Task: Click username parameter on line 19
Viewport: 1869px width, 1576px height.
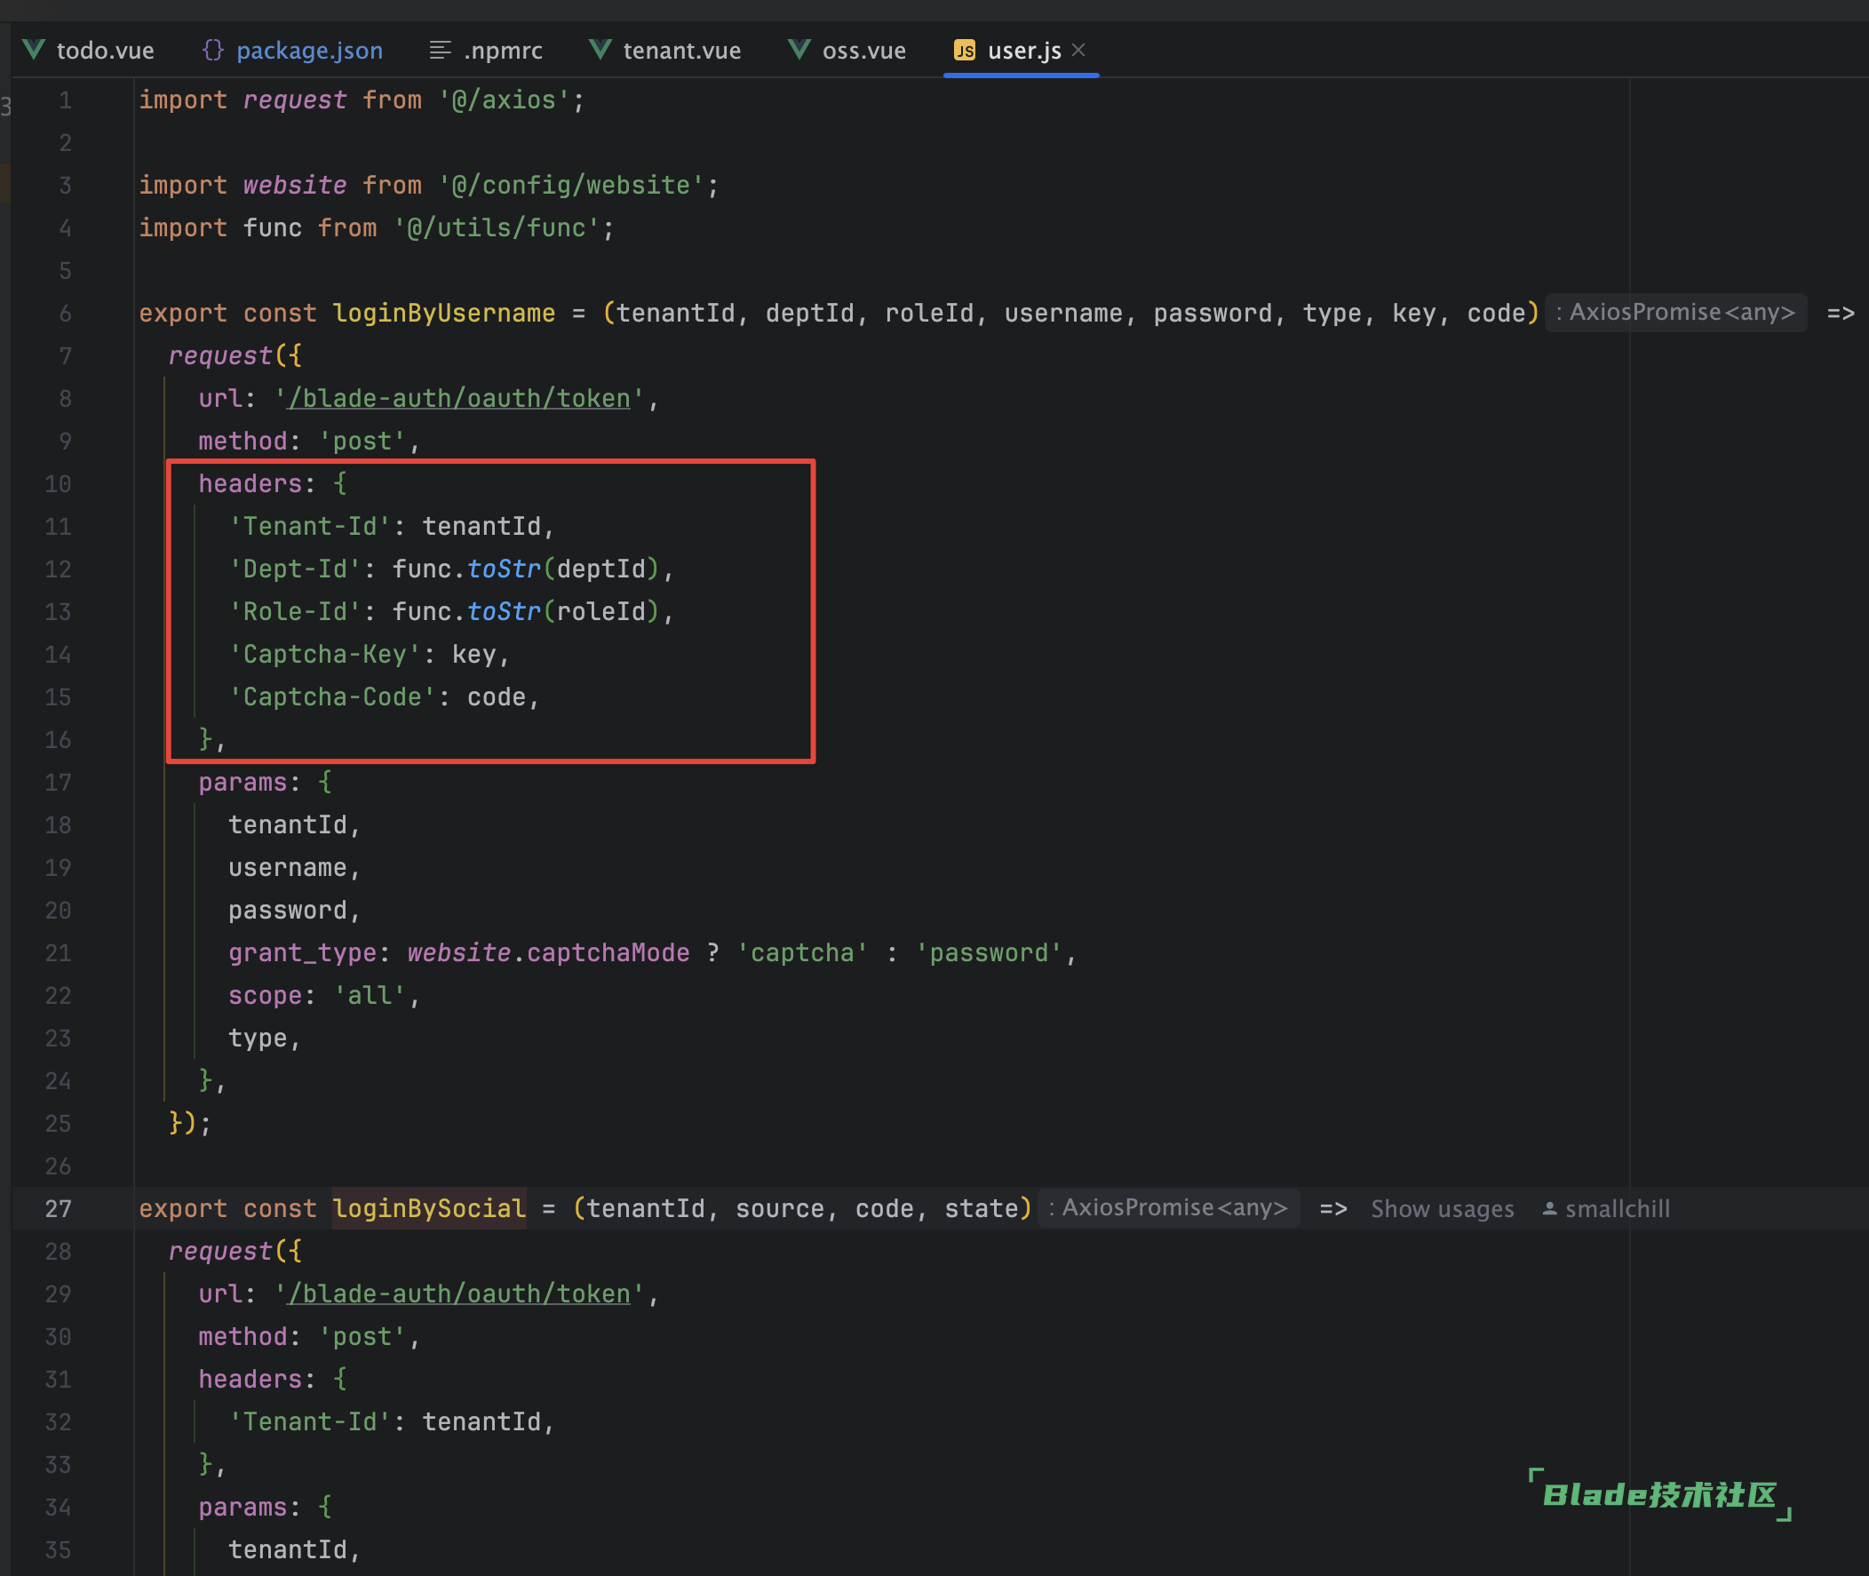Action: point(288,868)
